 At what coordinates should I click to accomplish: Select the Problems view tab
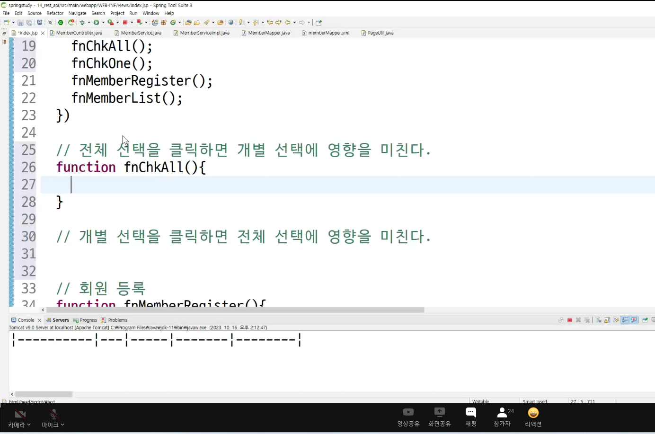[114, 320]
